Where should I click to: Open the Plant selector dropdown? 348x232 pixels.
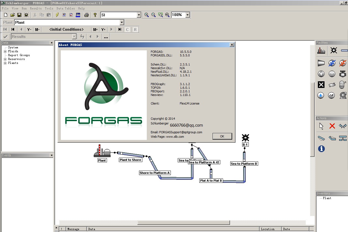point(121,22)
